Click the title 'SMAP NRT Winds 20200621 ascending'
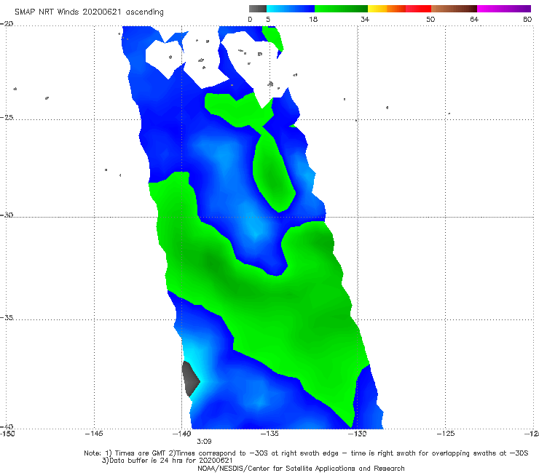The width and height of the screenshot is (539, 473). point(89,12)
